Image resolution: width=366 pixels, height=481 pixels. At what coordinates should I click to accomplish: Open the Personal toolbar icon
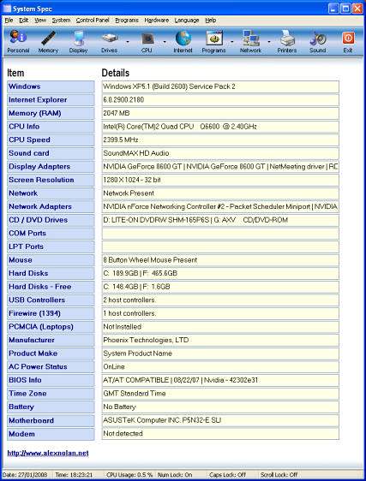18,41
